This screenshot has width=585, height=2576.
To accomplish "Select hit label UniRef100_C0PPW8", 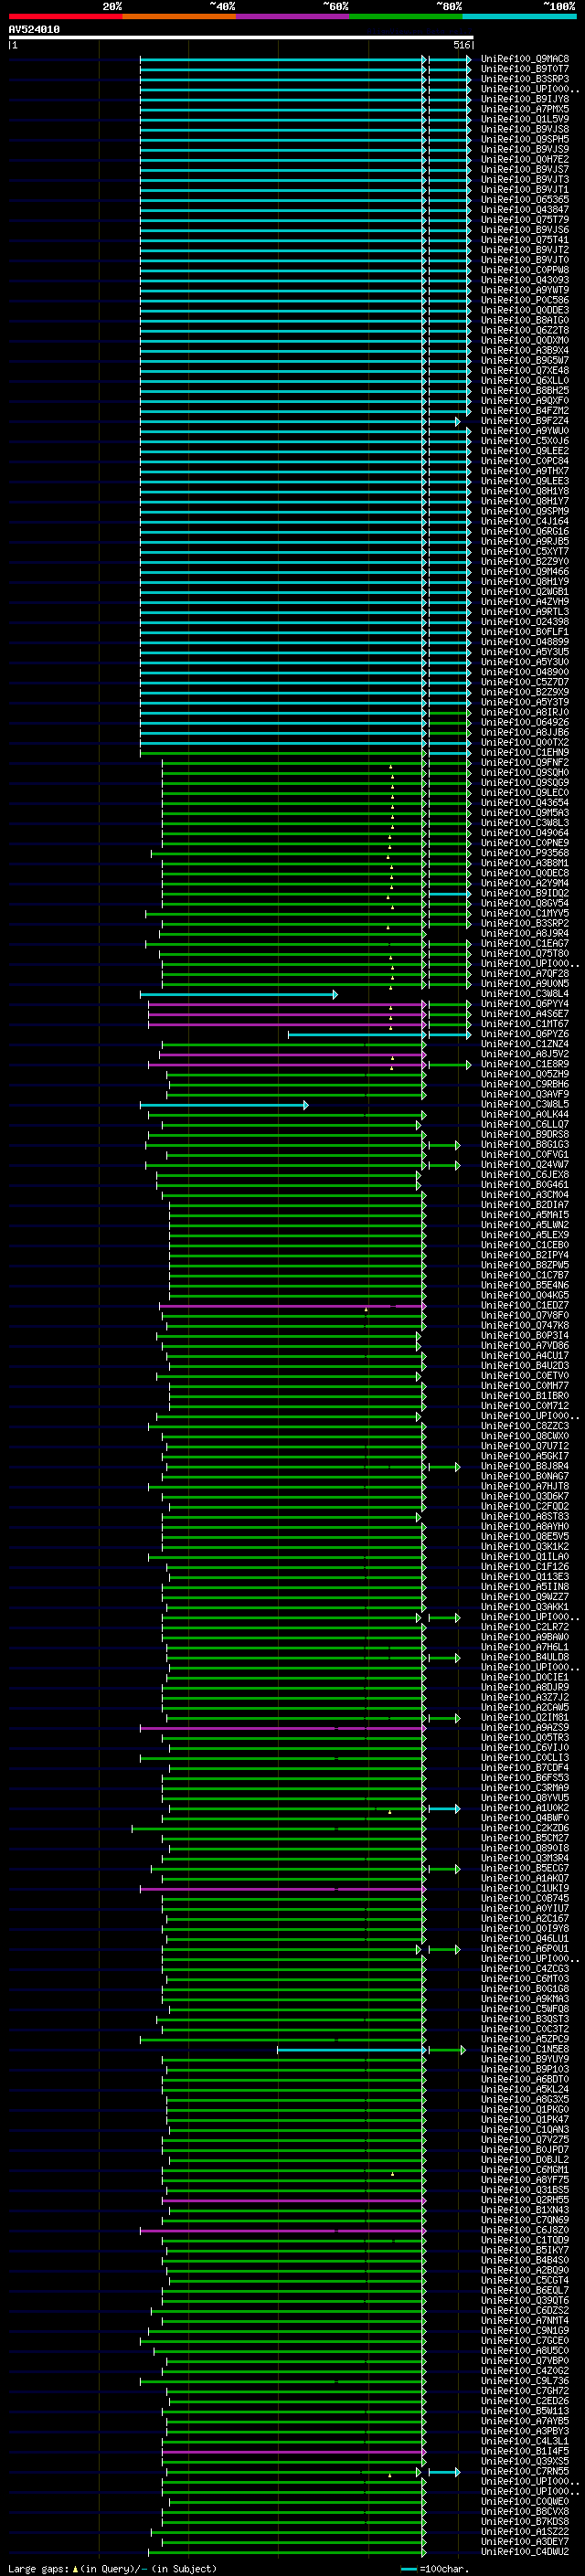I will [525, 270].
